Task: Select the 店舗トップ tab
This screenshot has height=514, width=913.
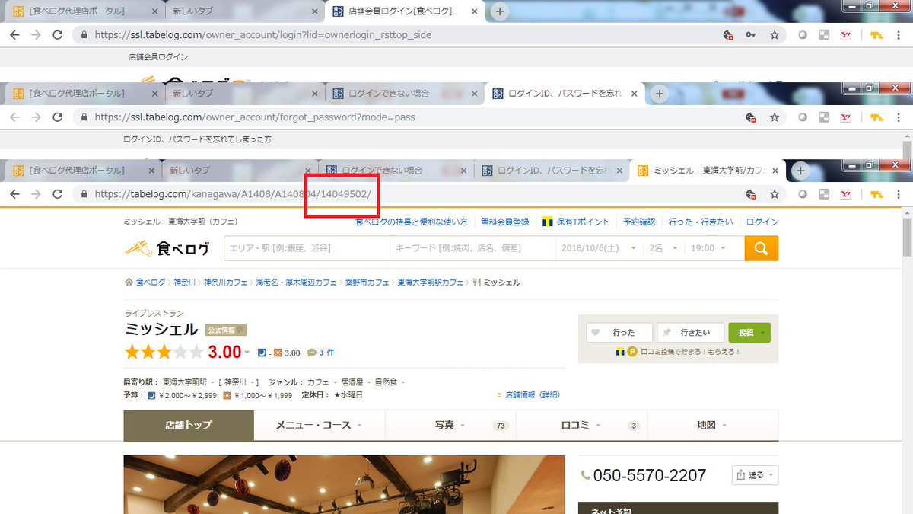Action: (189, 425)
